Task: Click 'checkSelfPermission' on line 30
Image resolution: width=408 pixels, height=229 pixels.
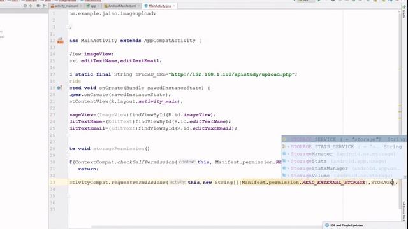Action: pyautogui.click(x=146, y=162)
